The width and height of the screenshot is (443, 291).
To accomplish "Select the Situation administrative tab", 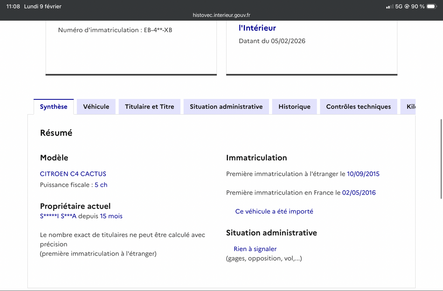I will point(226,107).
